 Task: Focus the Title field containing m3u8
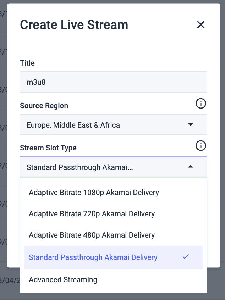point(114,82)
